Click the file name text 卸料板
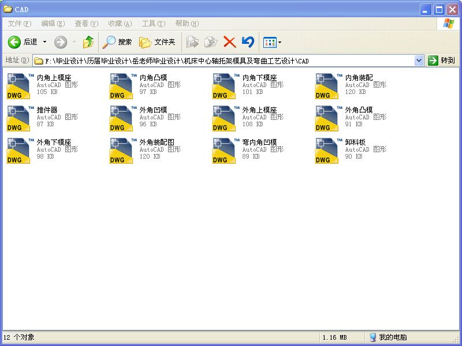The height and width of the screenshot is (346, 462). pyautogui.click(x=356, y=142)
